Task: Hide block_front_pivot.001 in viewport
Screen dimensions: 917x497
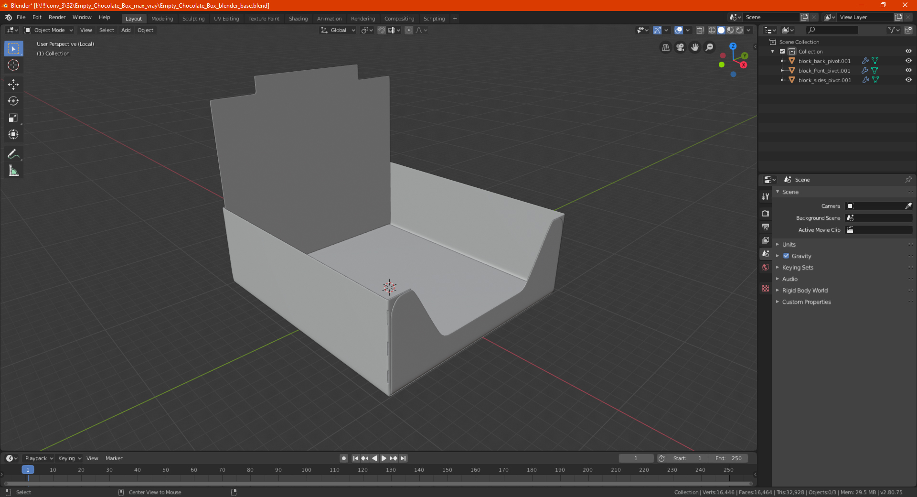Action: click(908, 70)
